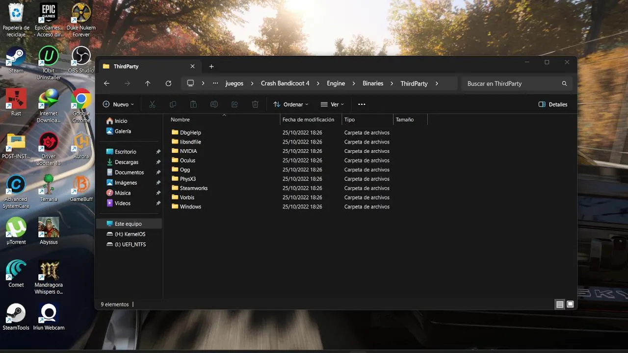The width and height of the screenshot is (628, 353).
Task: Open the Nuevo dropdown
Action: click(118, 104)
